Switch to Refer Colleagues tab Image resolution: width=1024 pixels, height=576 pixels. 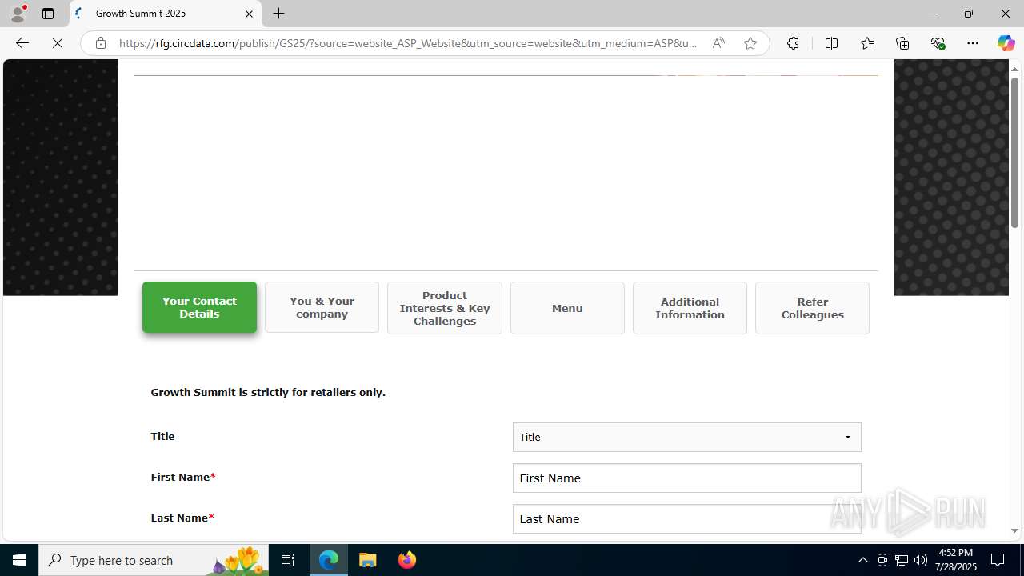tap(812, 308)
